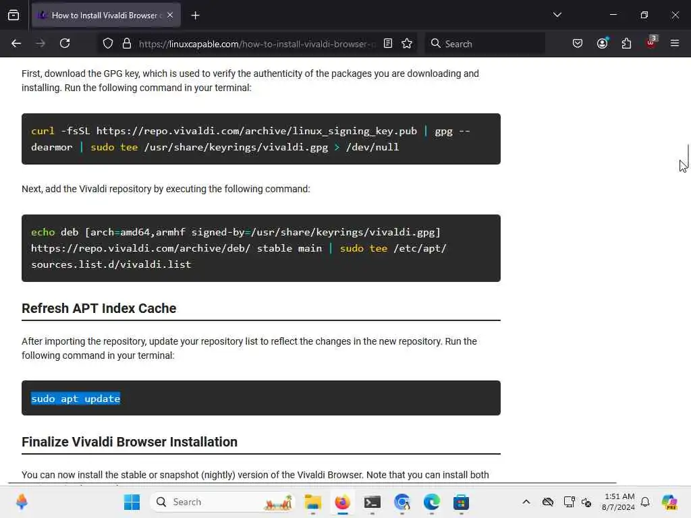
Task: Open the display network tray icon
Action: (569, 502)
